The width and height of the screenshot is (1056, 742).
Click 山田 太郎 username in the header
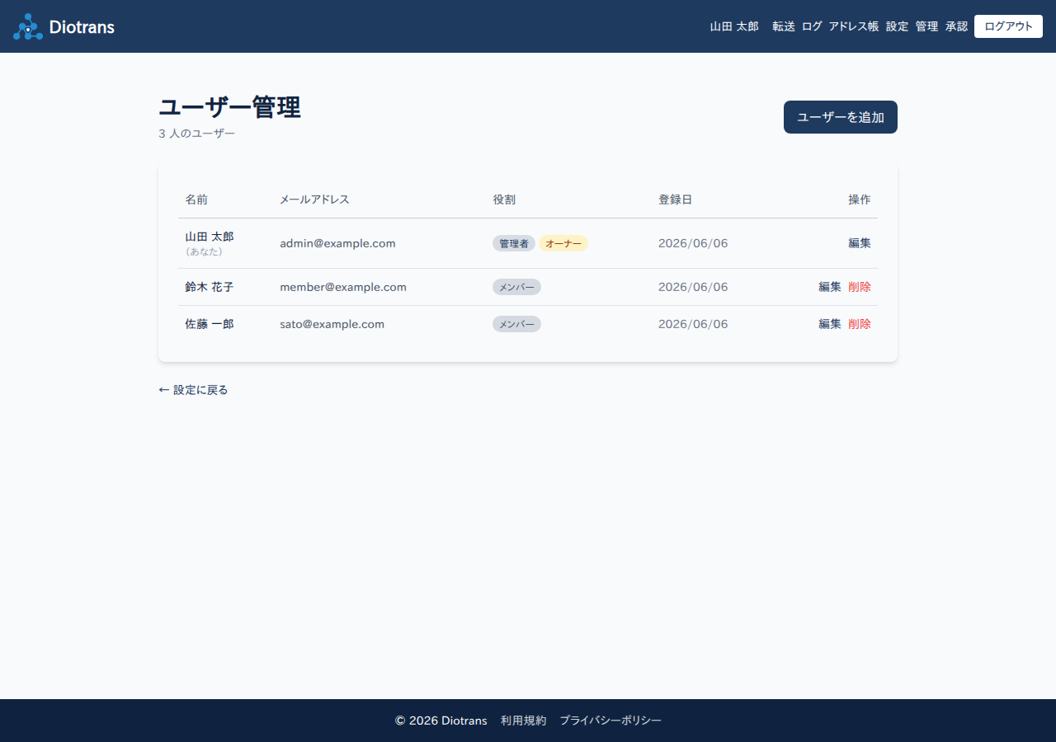tap(734, 26)
